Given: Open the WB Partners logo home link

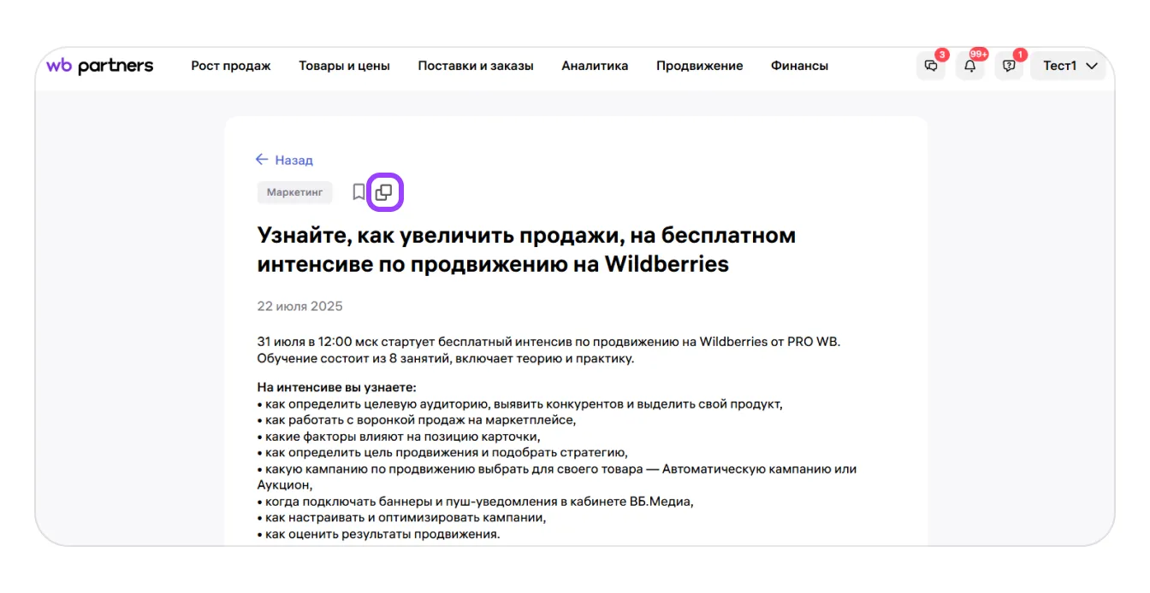Looking at the screenshot, I should [x=99, y=66].
